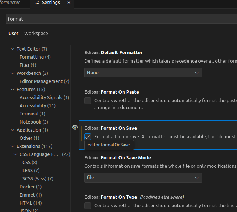
Task: Click the Editor: Format On Type title
Action: (x=111, y=197)
